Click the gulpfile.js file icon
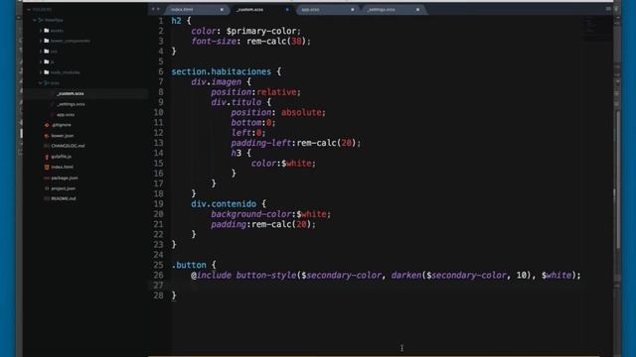636x357 pixels. coord(47,157)
